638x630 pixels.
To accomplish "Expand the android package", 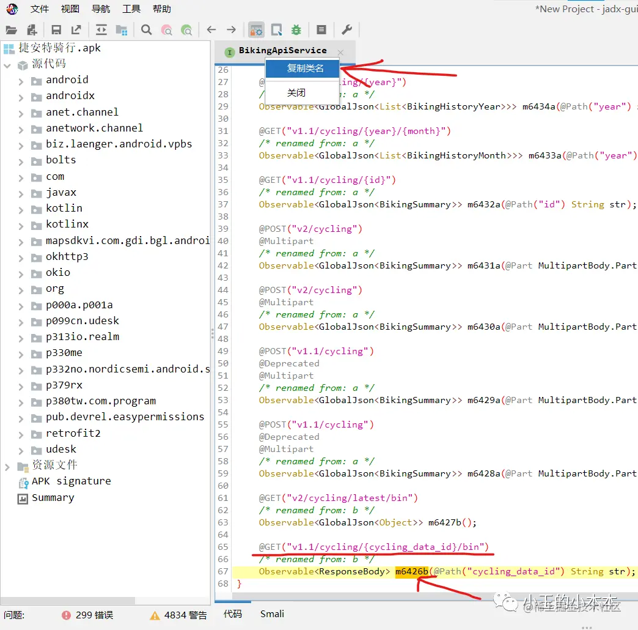I will [x=21, y=81].
